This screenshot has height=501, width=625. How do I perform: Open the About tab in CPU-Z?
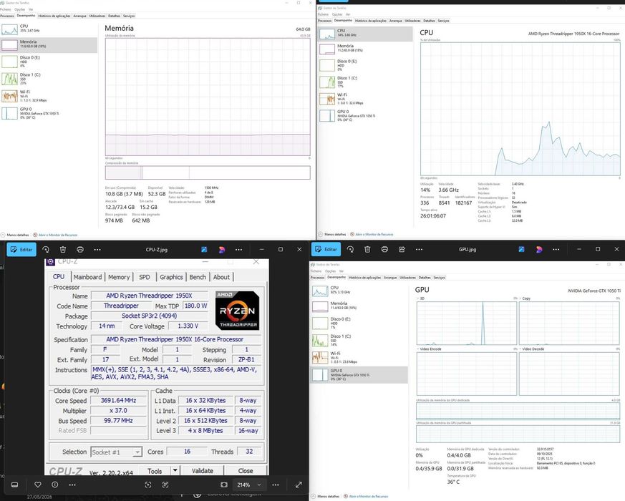tap(221, 277)
